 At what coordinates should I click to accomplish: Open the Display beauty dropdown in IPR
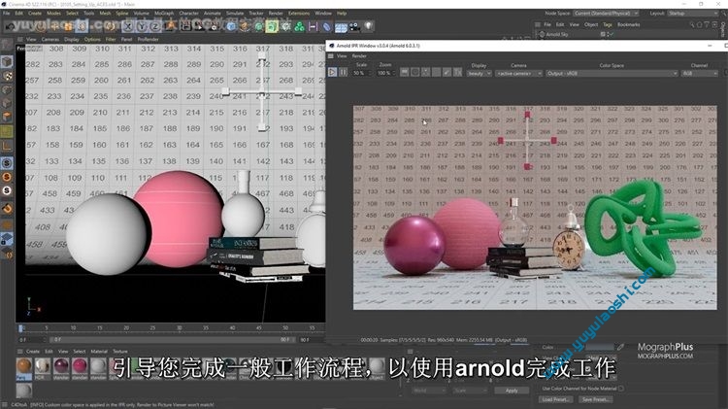480,74
